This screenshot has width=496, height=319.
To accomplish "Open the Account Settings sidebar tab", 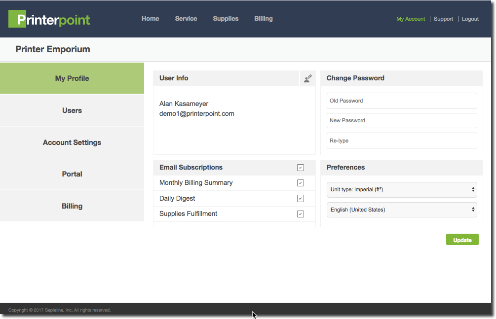I will (72, 142).
